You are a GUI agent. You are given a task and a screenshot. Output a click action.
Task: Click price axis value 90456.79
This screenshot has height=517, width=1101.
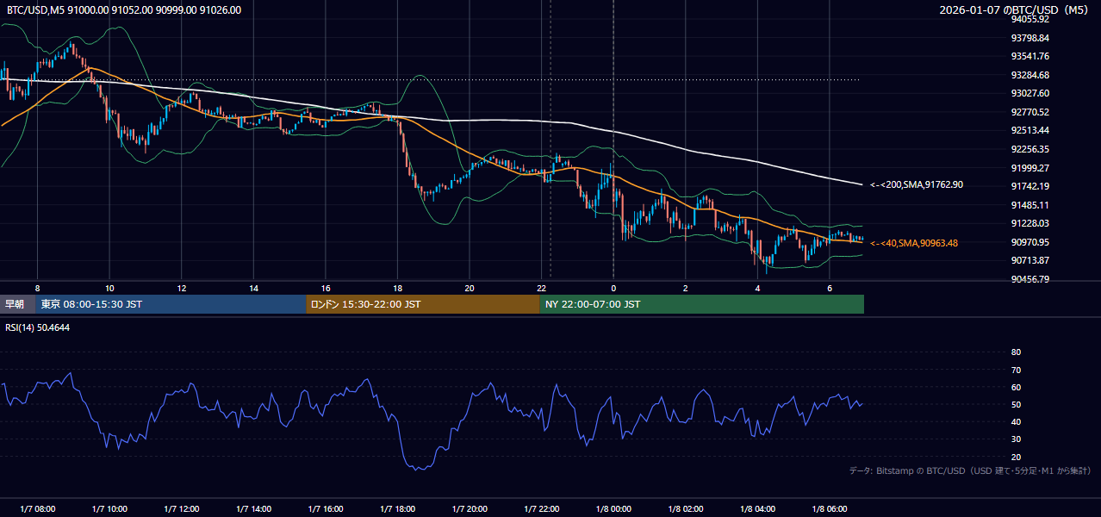pos(1029,279)
